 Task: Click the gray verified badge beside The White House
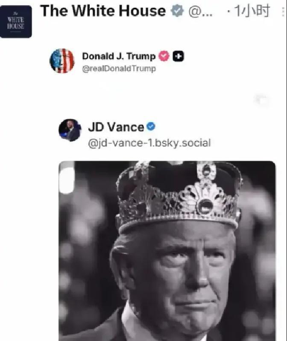(x=177, y=12)
